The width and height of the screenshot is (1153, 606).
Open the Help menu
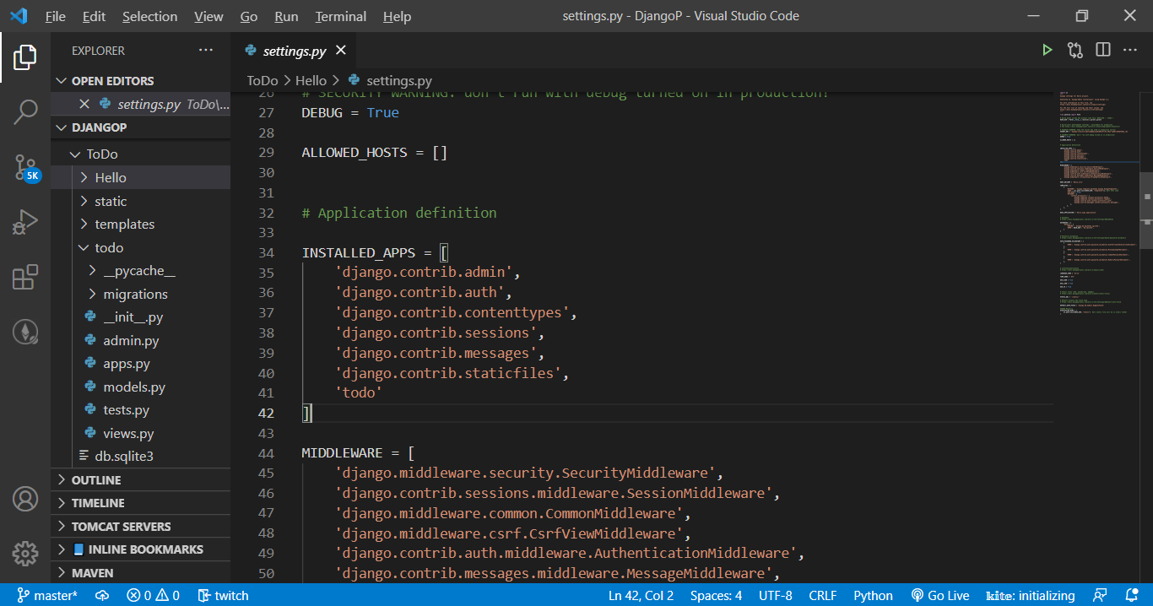[x=397, y=16]
